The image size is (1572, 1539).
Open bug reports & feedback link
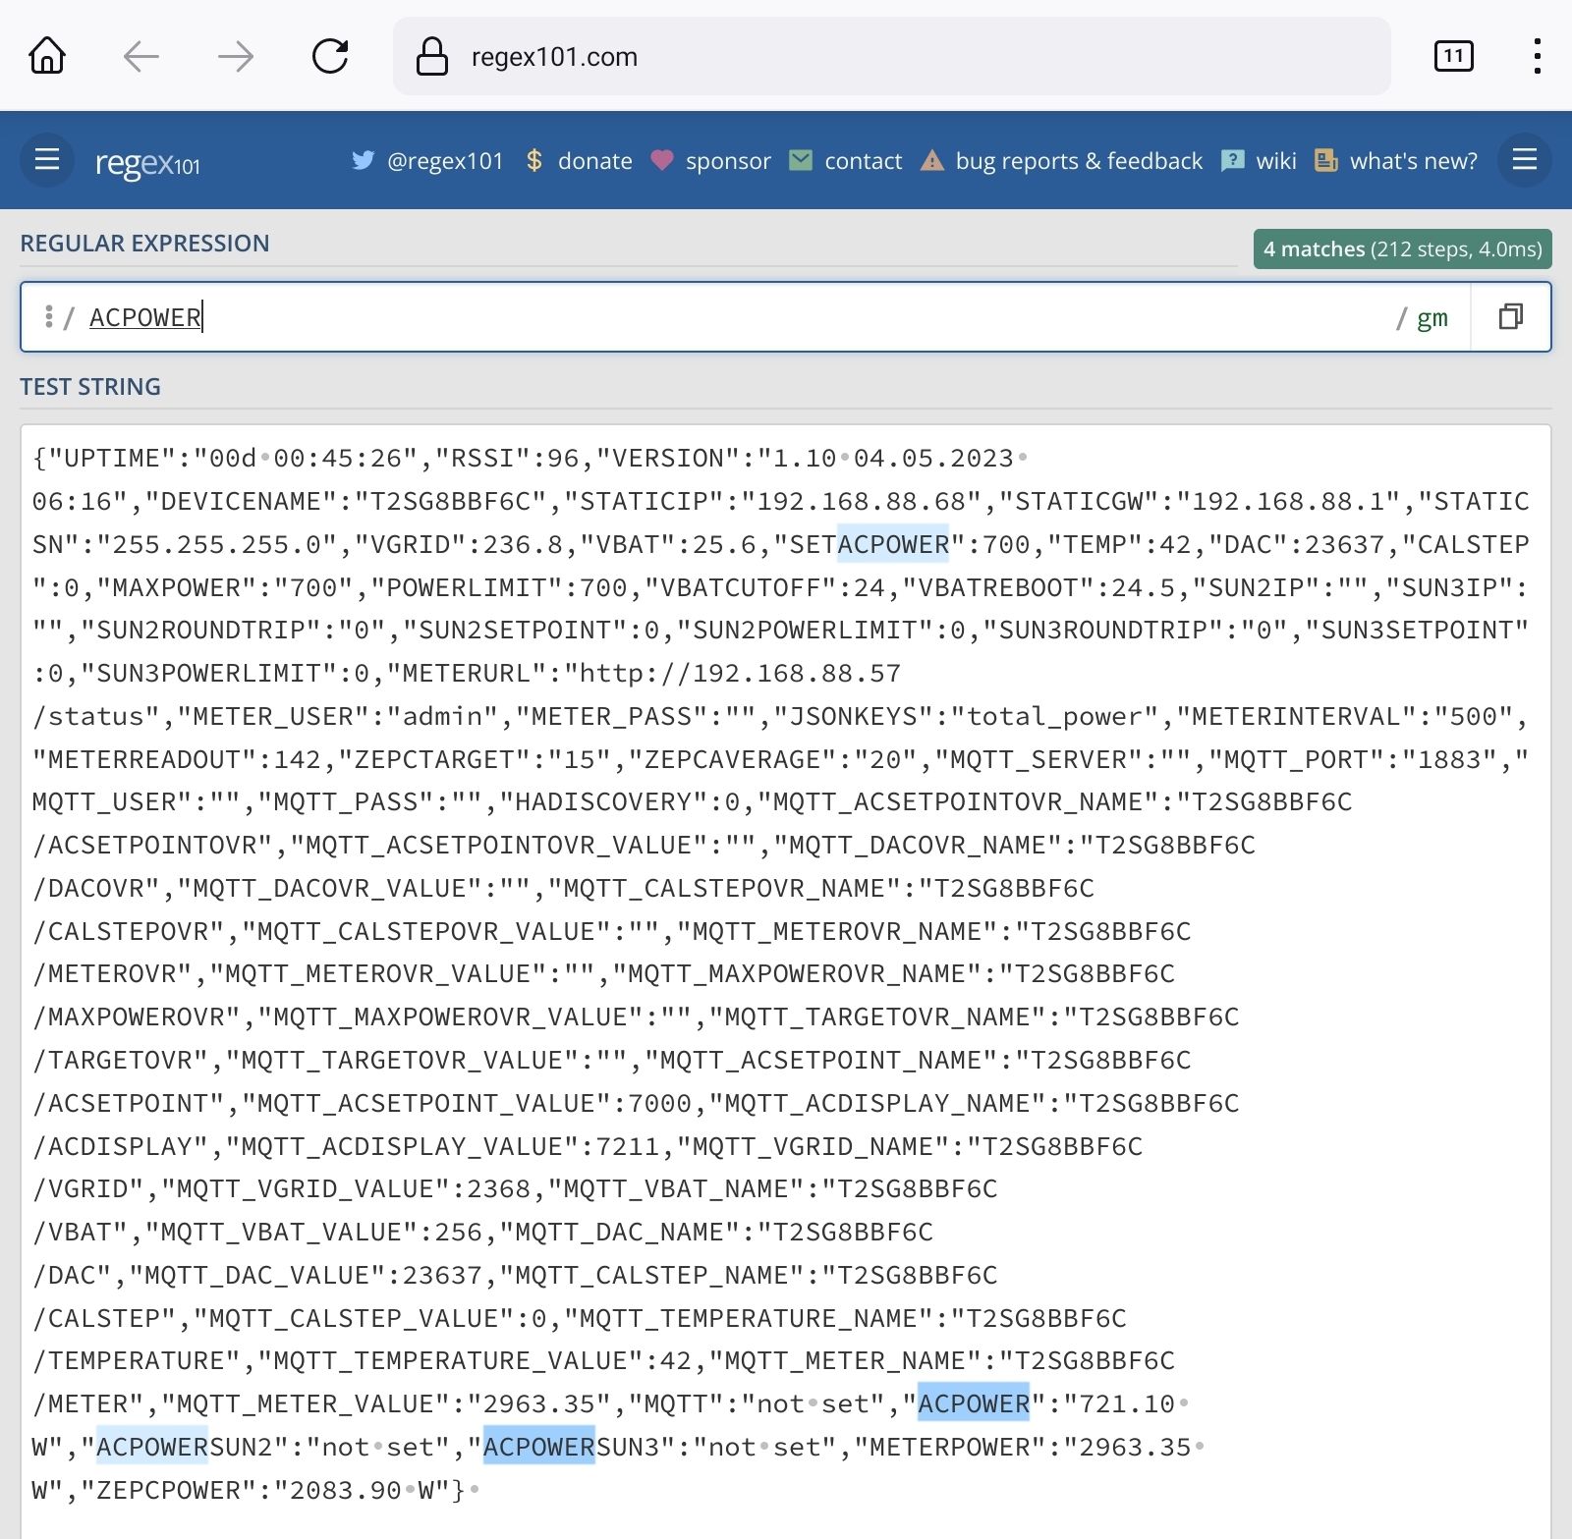tap(1079, 161)
